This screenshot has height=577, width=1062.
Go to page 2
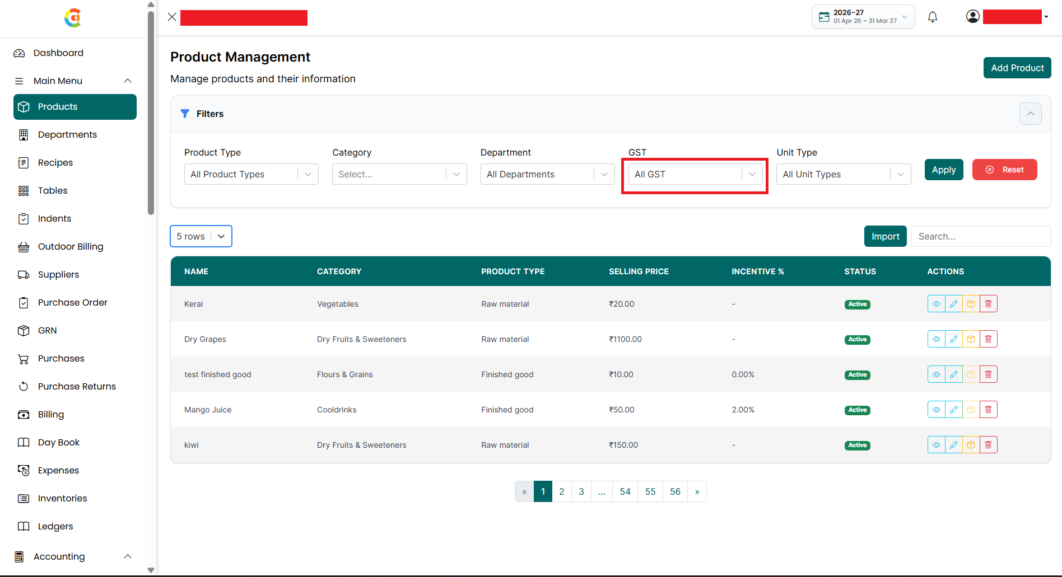click(x=562, y=491)
